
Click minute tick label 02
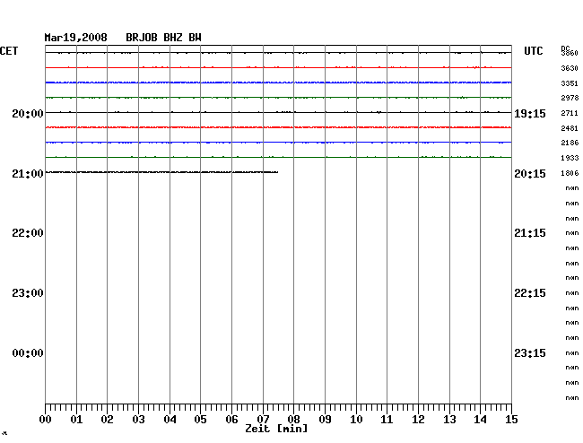pyautogui.click(x=107, y=420)
